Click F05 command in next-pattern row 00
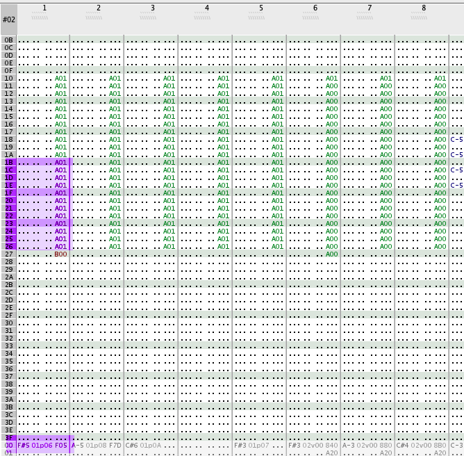Viewport: 464px width, 456px height. pos(61,446)
